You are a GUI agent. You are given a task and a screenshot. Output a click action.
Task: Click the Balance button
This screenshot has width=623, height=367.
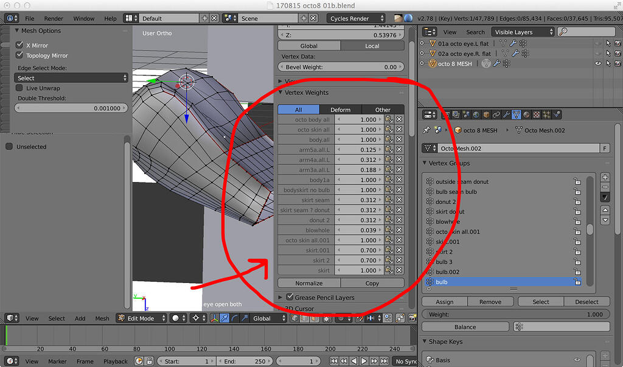[465, 327]
